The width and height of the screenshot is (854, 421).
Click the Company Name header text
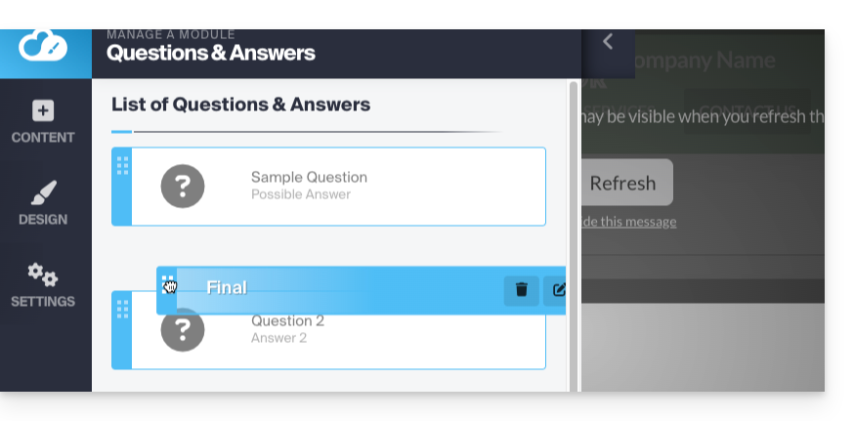click(703, 61)
